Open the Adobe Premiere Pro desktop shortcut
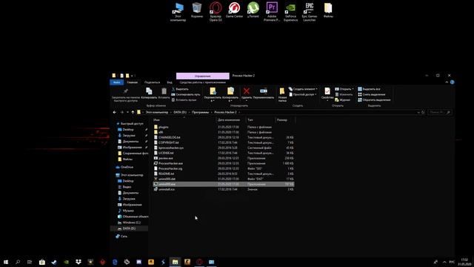Image resolution: width=474 pixels, height=267 pixels. coord(272,12)
